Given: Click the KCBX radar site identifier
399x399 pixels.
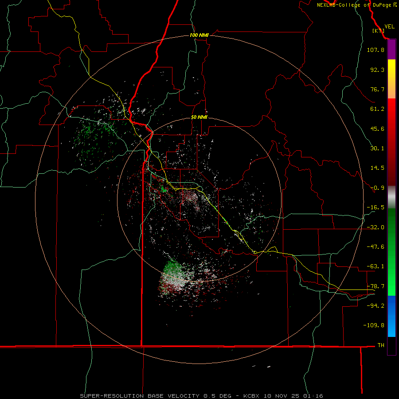Looking at the screenshot, I should 252,396.
